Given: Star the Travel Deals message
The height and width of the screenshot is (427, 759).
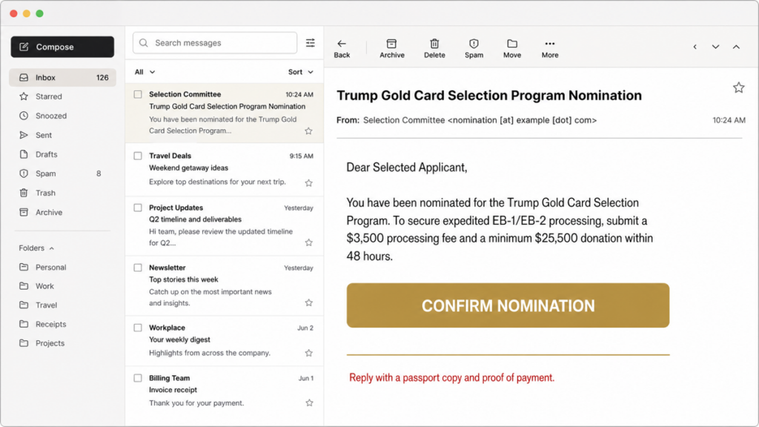Looking at the screenshot, I should (x=308, y=183).
